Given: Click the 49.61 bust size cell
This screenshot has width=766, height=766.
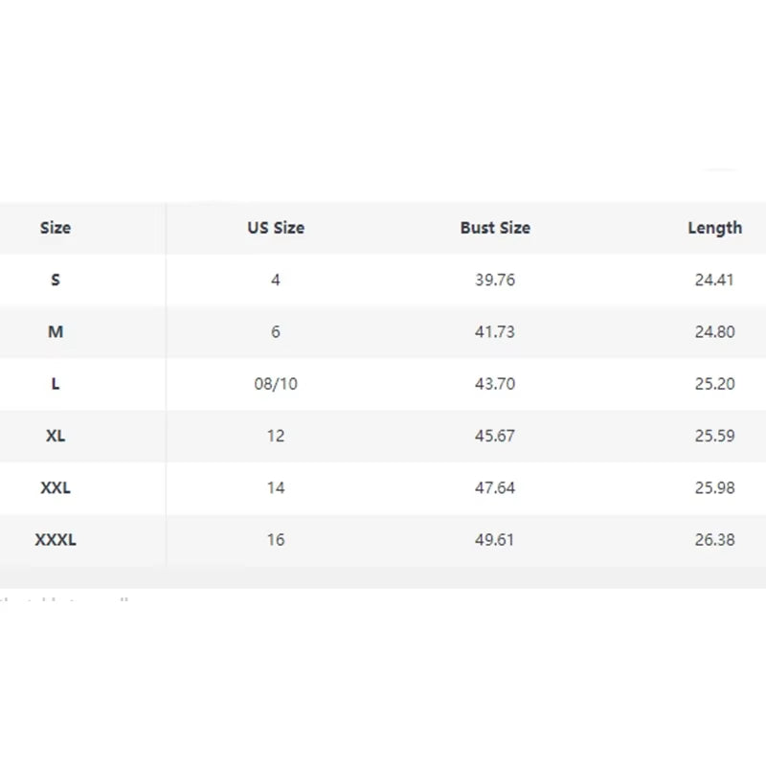Looking at the screenshot, I should pyautogui.click(x=495, y=540).
